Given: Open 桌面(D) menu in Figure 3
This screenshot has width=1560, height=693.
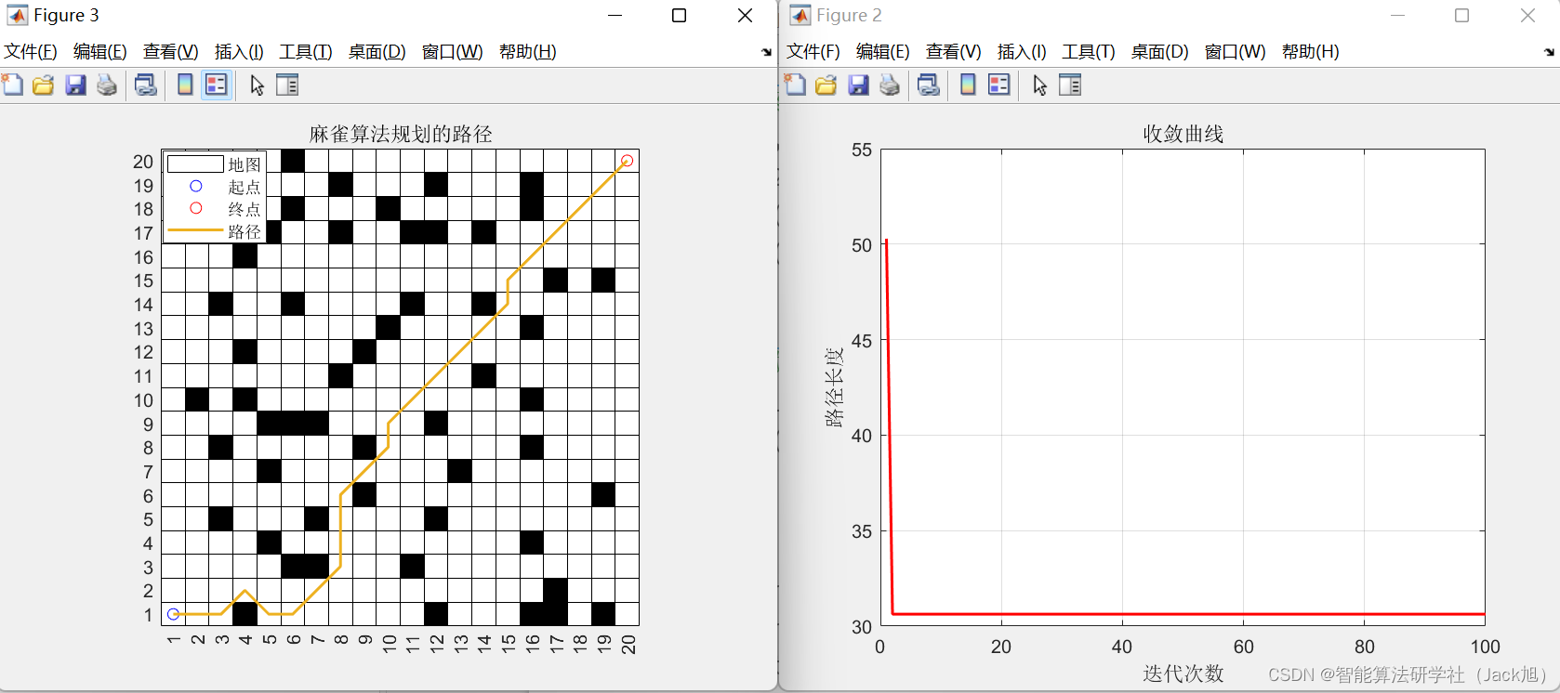Looking at the screenshot, I should pyautogui.click(x=377, y=52).
